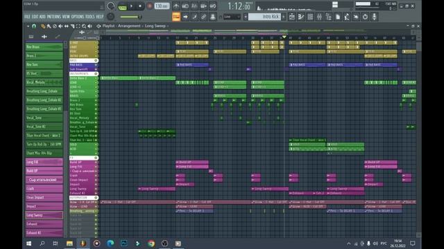
Task: Select Vocal_Melody in the picker panel
Action: pyautogui.click(x=44, y=82)
